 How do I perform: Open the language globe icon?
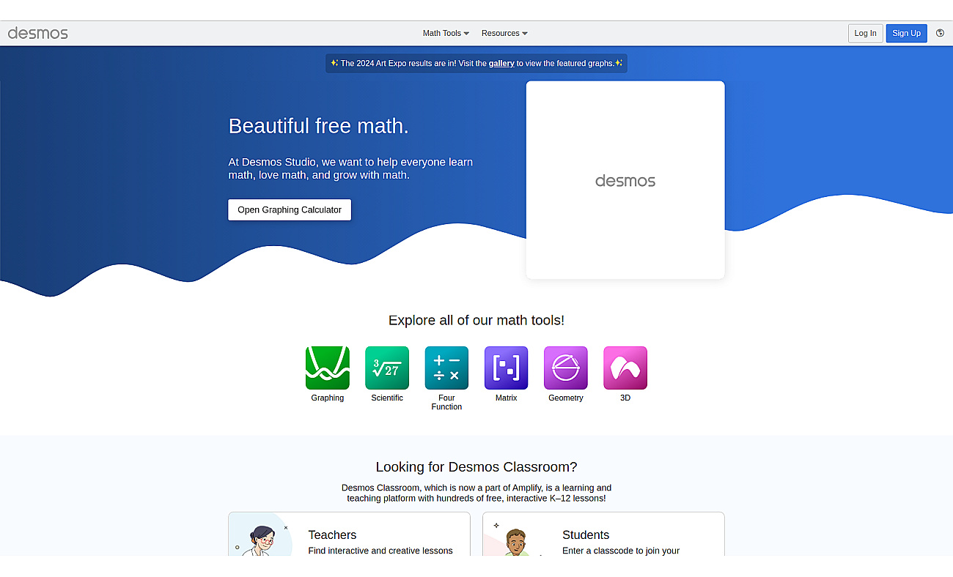pos(941,33)
